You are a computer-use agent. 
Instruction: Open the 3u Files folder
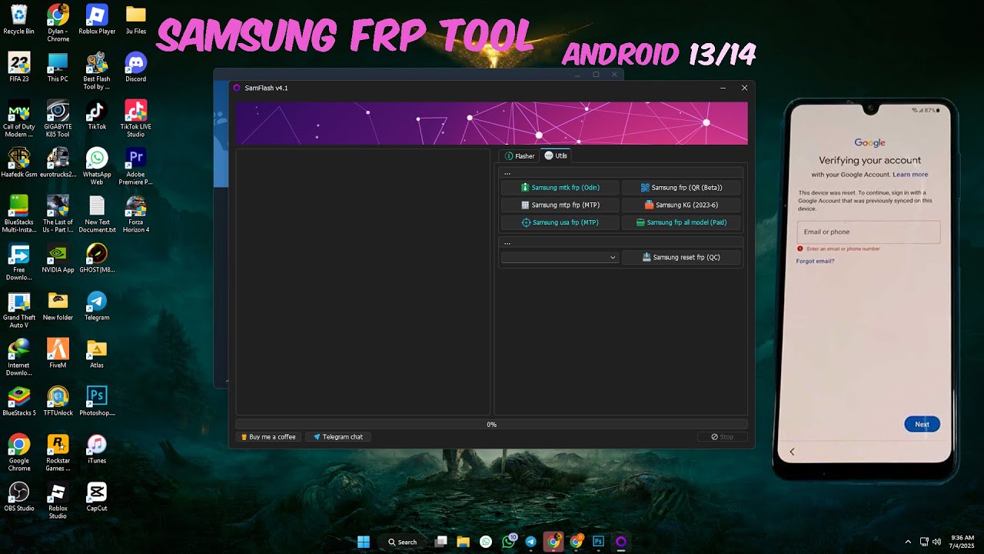point(136,20)
